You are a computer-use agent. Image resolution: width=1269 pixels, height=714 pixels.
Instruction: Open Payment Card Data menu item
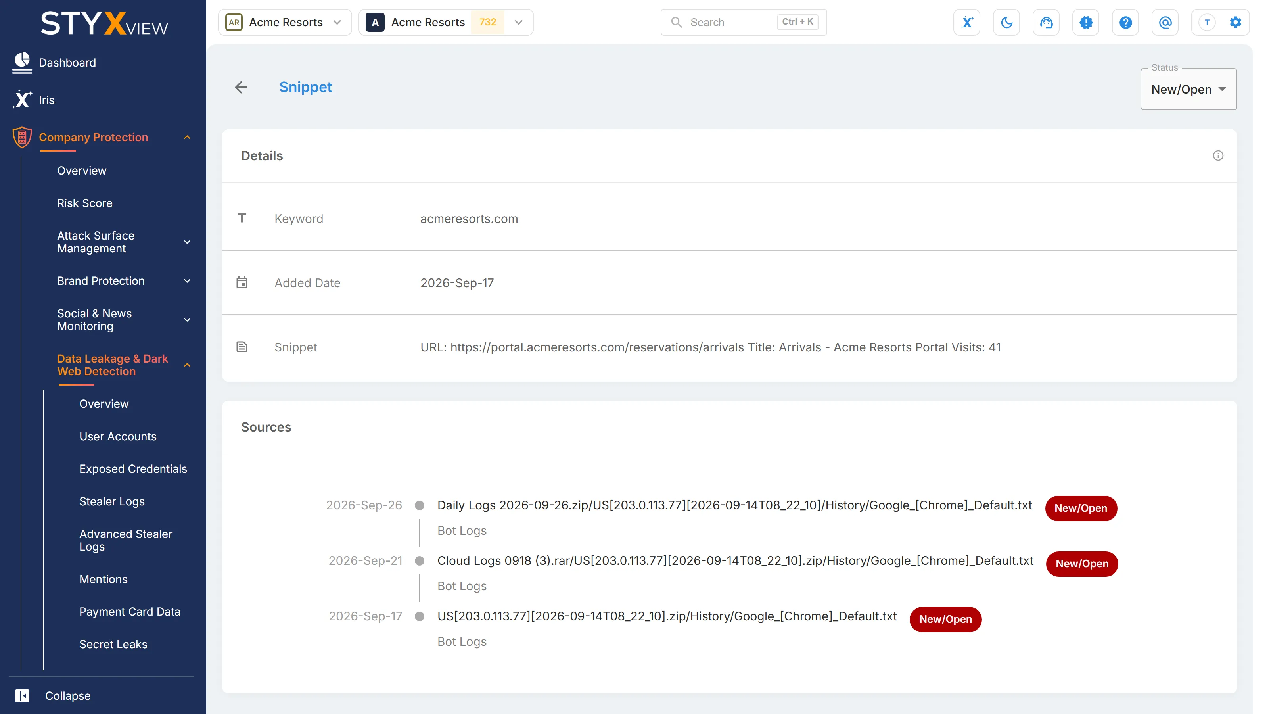tap(130, 612)
